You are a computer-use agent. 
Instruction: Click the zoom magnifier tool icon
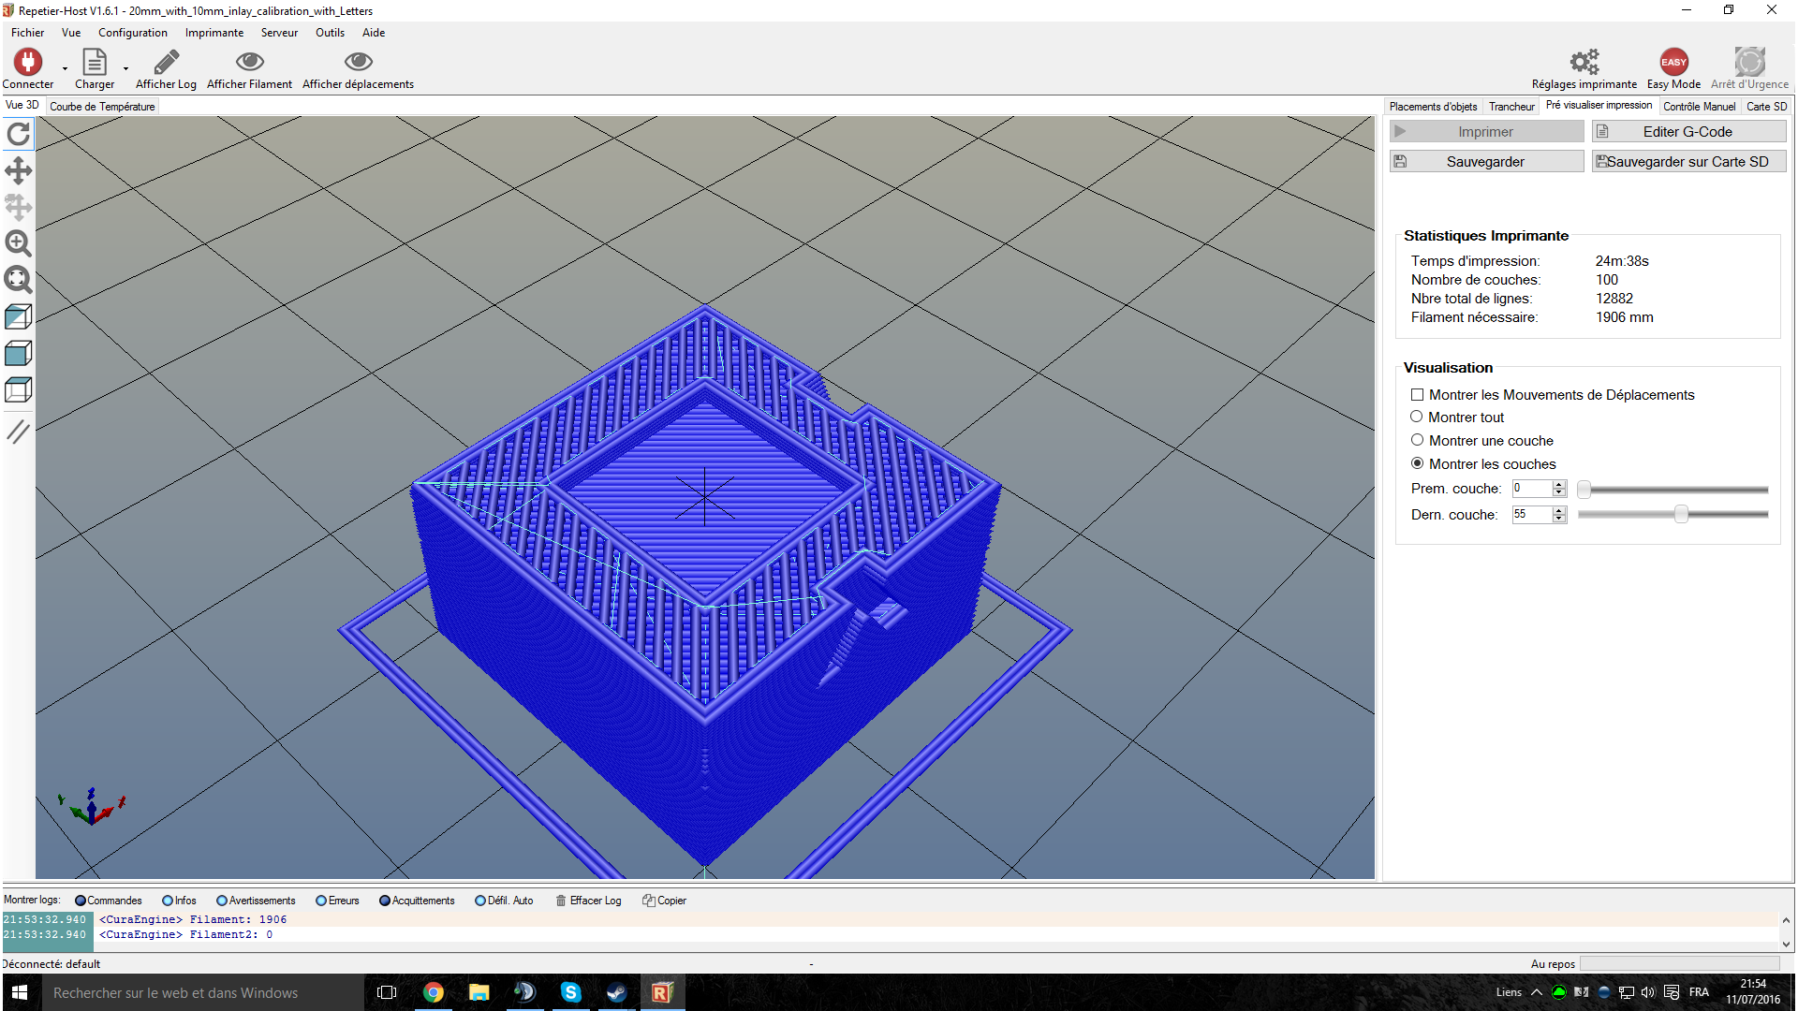pyautogui.click(x=18, y=243)
